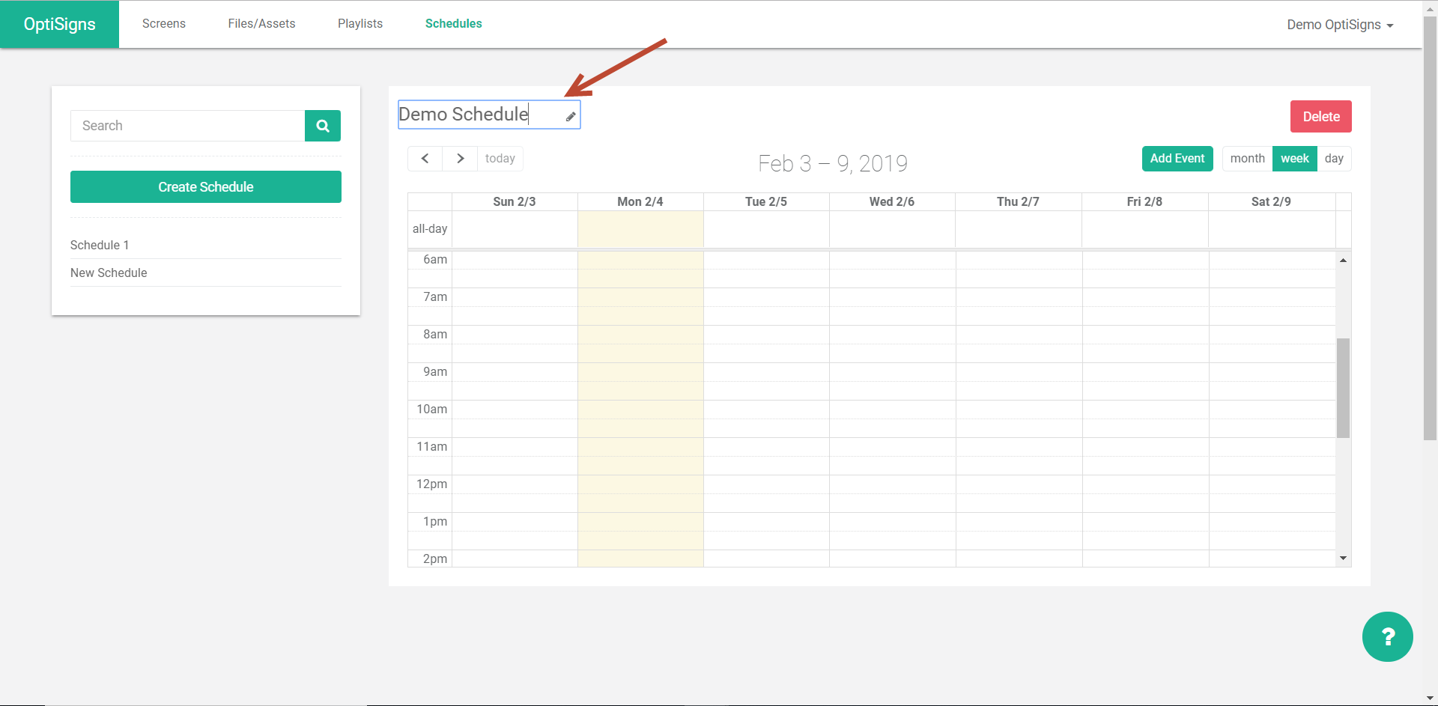Screen dimensions: 1438x706
Task: Click the Add Event button
Action: coord(1177,159)
